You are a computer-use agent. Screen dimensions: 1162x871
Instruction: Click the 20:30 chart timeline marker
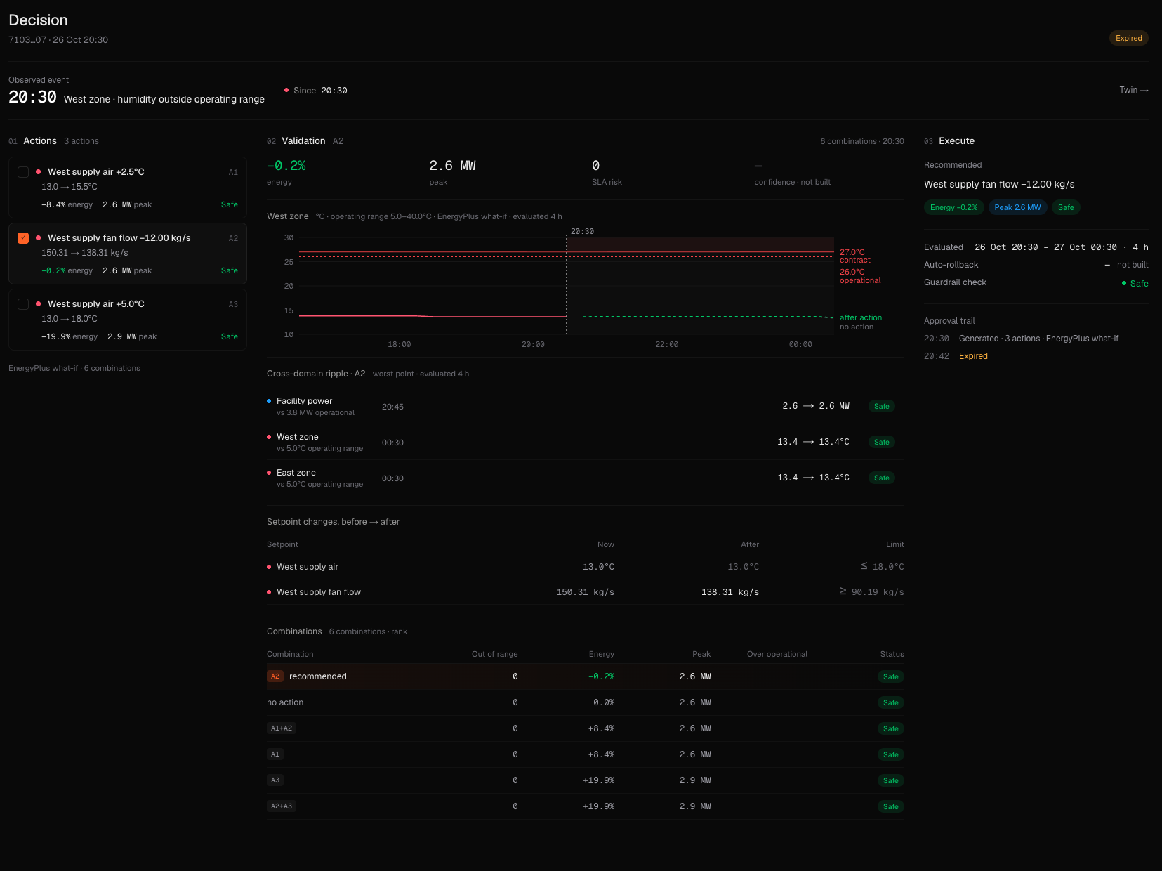click(x=582, y=231)
